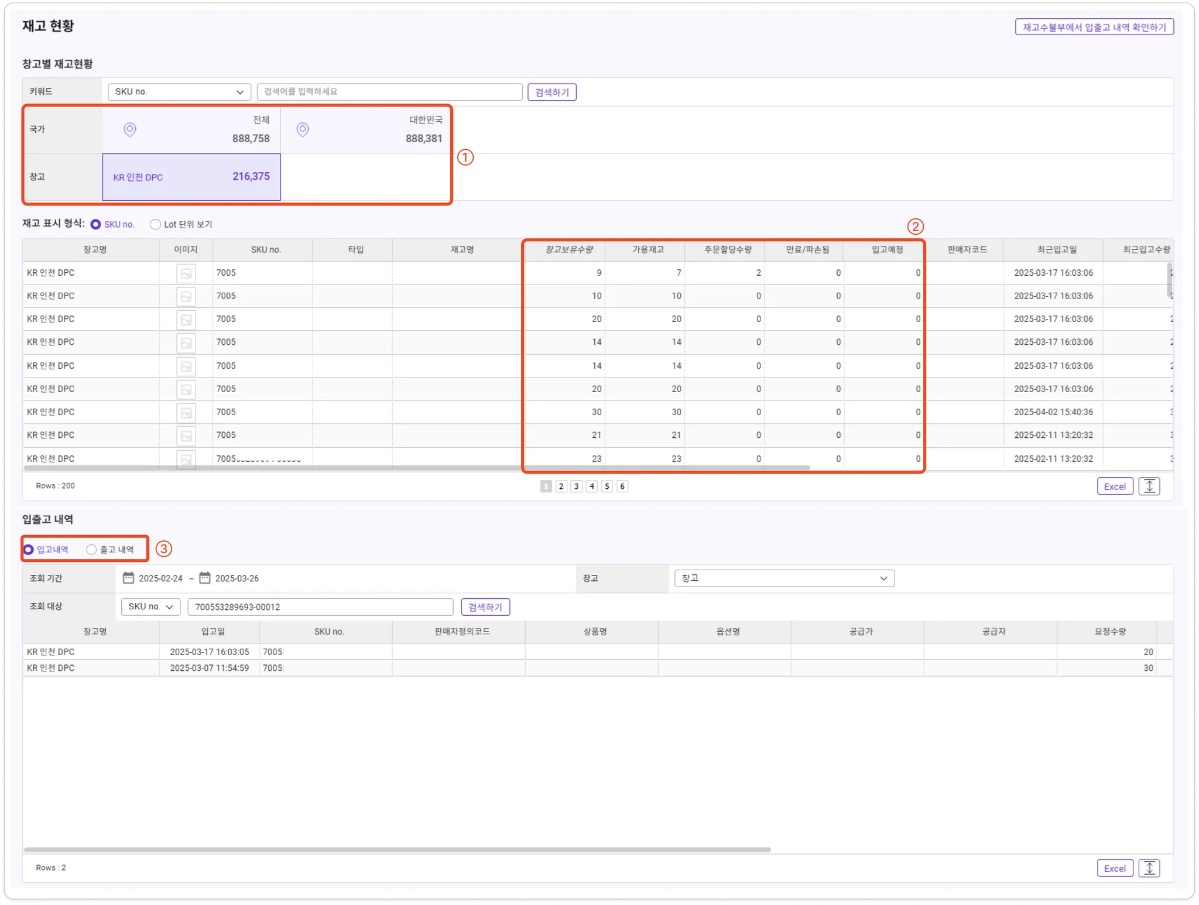Screen dimensions: 1199x905
Task: Open 조회 대상 SKU no. dropdown
Action: [150, 607]
